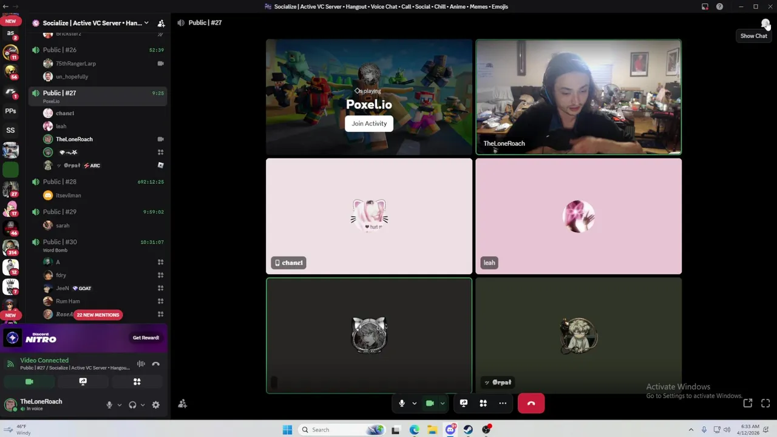Viewport: 777px width, 437px height.
Task: Open TheLoneRoach user profile panel
Action: pos(41,404)
